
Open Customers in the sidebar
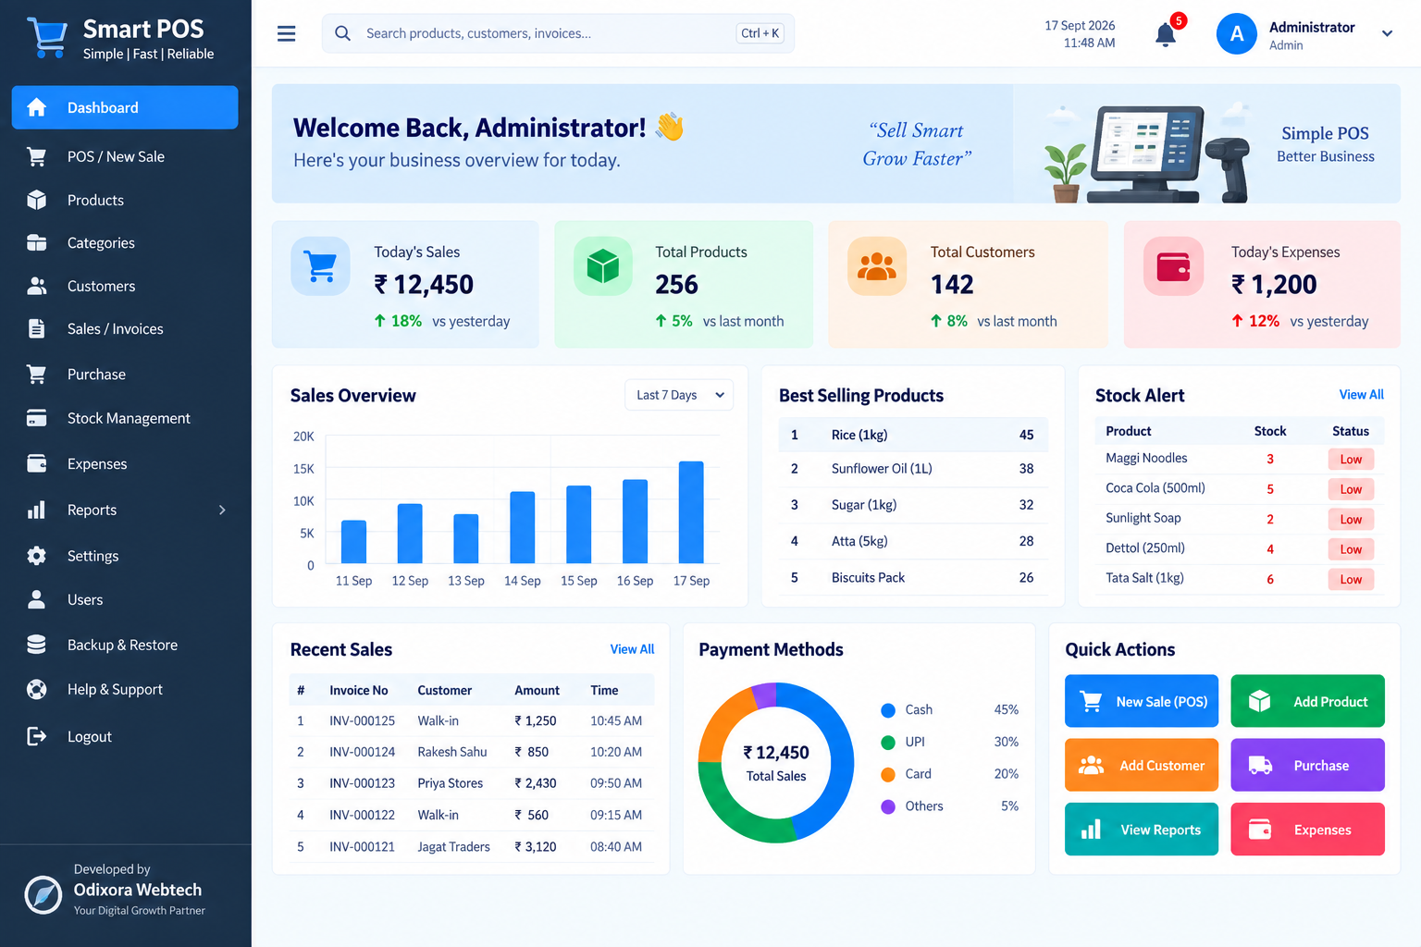125,286
